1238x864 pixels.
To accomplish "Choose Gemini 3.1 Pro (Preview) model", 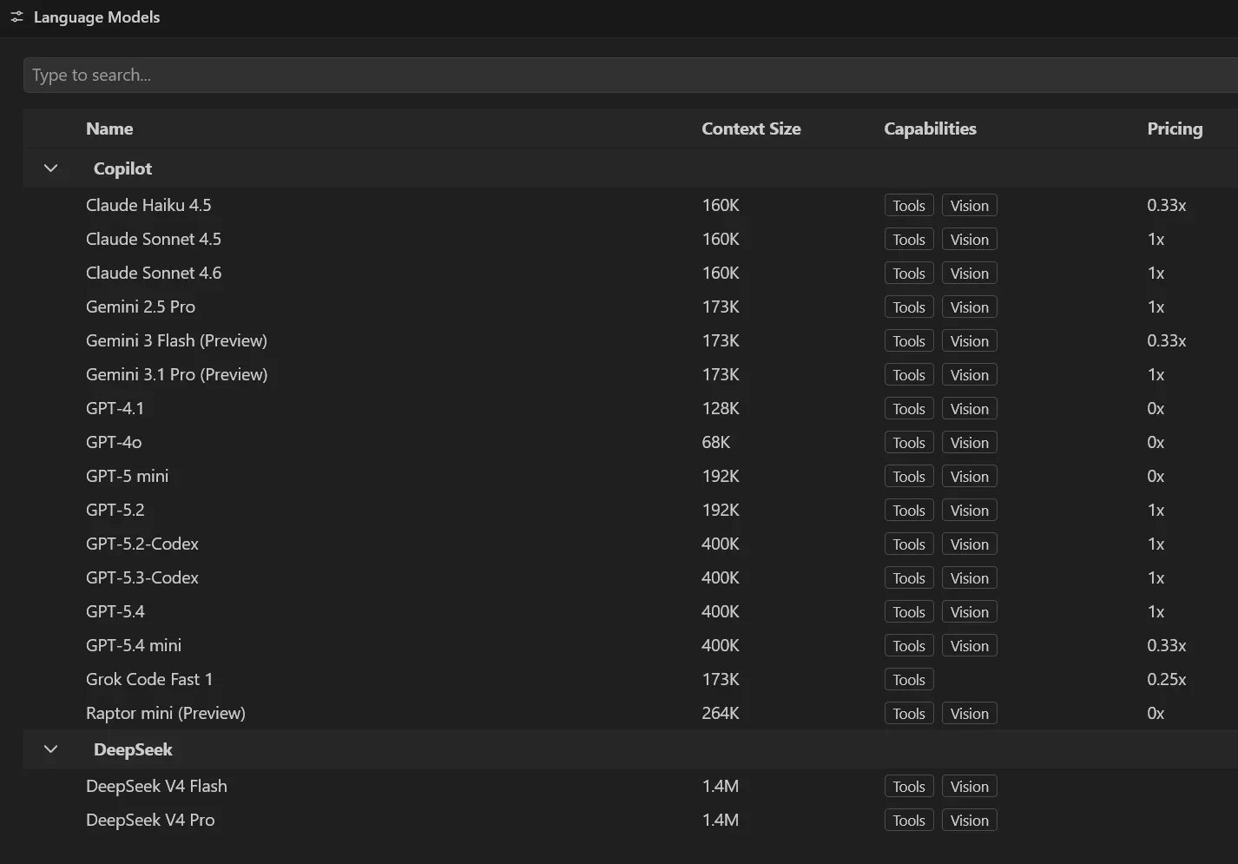I will pyautogui.click(x=176, y=374).
